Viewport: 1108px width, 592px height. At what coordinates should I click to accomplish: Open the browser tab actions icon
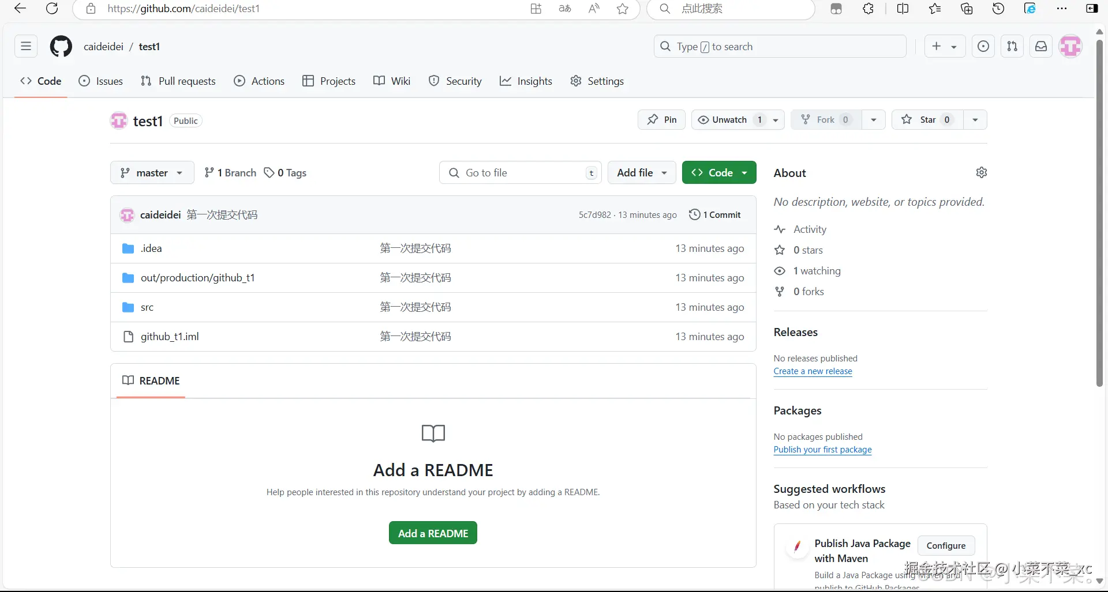click(x=836, y=8)
